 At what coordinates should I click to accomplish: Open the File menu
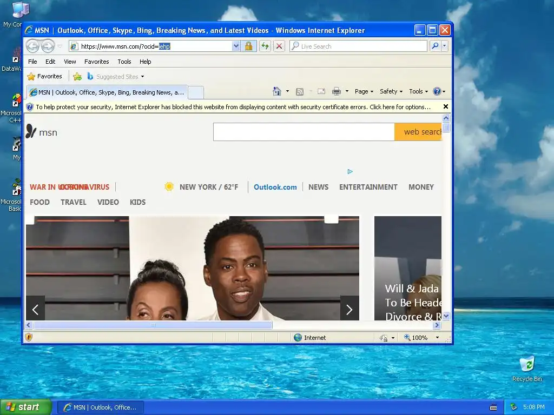(x=32, y=62)
